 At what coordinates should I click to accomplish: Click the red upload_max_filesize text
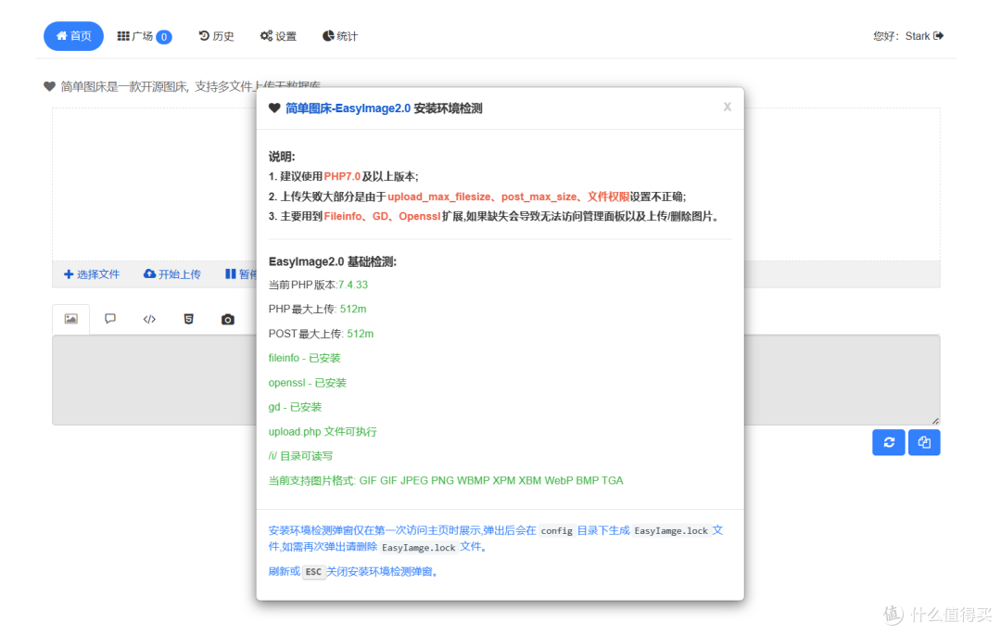tap(439, 197)
